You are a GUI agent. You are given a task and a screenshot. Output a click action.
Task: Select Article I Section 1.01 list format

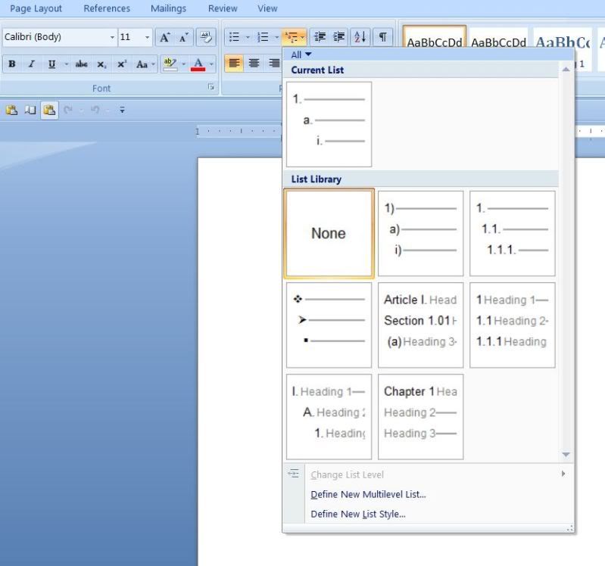(x=420, y=325)
